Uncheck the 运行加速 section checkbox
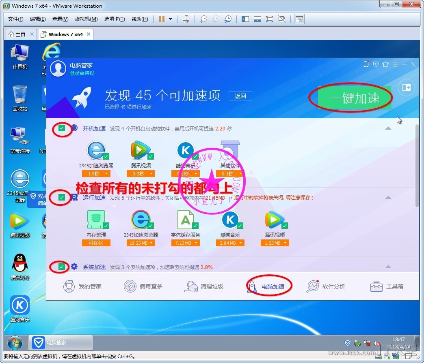Screen dimensions: 424x363 click(x=62, y=197)
